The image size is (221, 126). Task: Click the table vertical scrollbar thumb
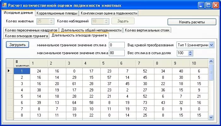pyautogui.click(x=211, y=72)
